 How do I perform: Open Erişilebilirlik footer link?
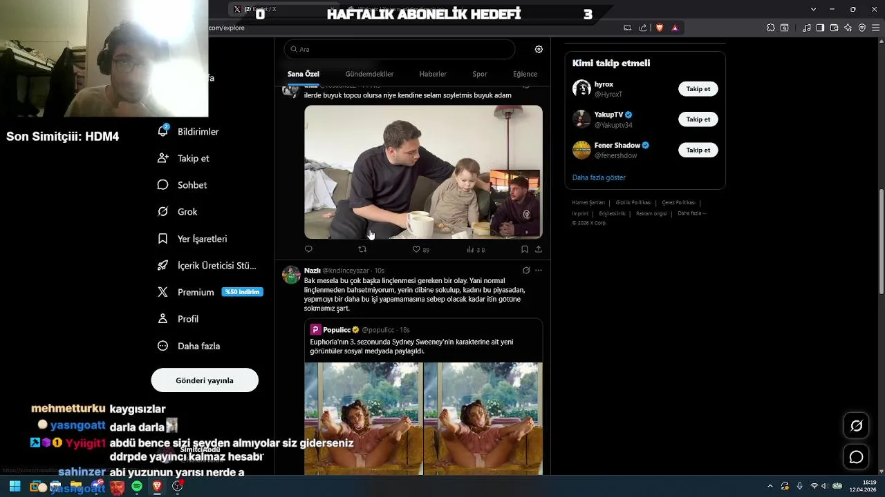pyautogui.click(x=612, y=214)
